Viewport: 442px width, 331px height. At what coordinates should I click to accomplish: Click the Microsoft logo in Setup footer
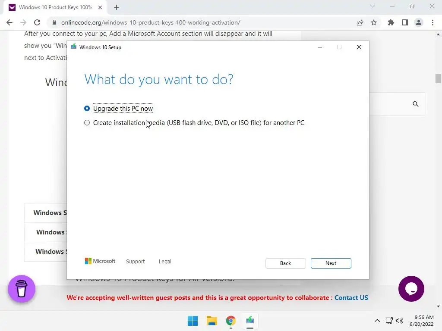(x=100, y=261)
